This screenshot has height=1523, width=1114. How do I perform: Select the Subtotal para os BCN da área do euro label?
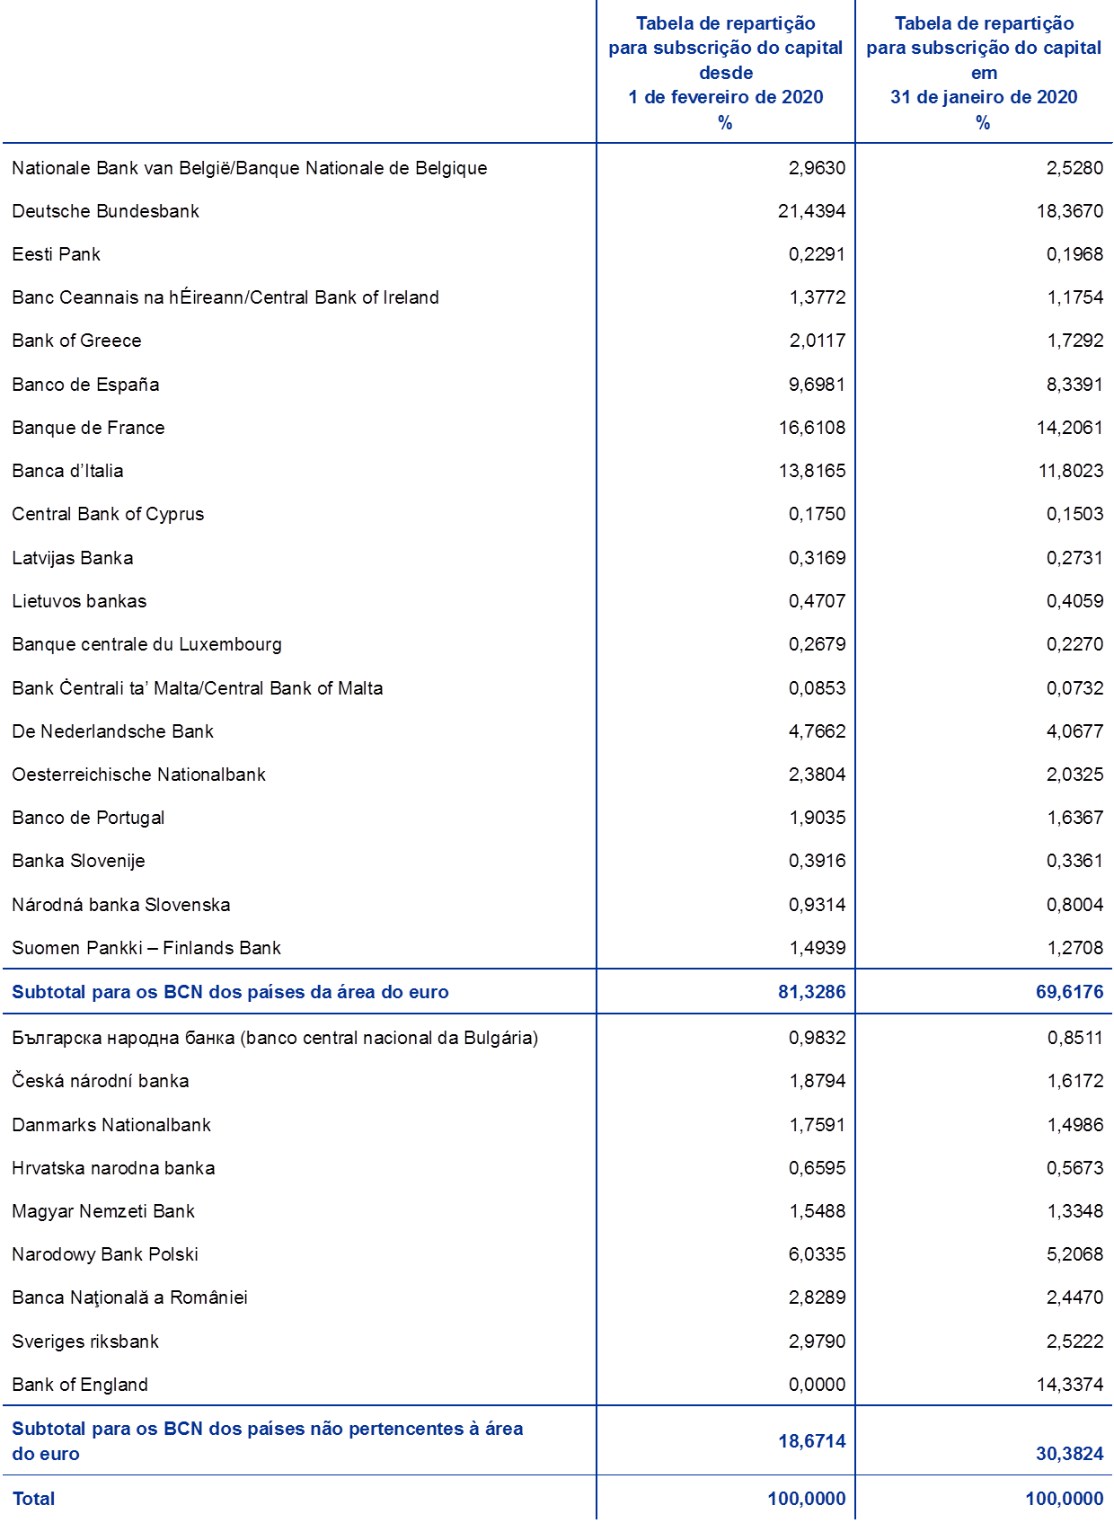(x=230, y=992)
